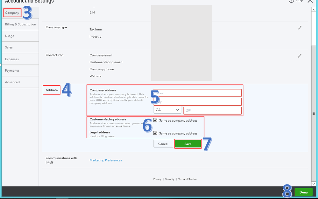
Task: Click the Company email row
Action: click(x=101, y=55)
